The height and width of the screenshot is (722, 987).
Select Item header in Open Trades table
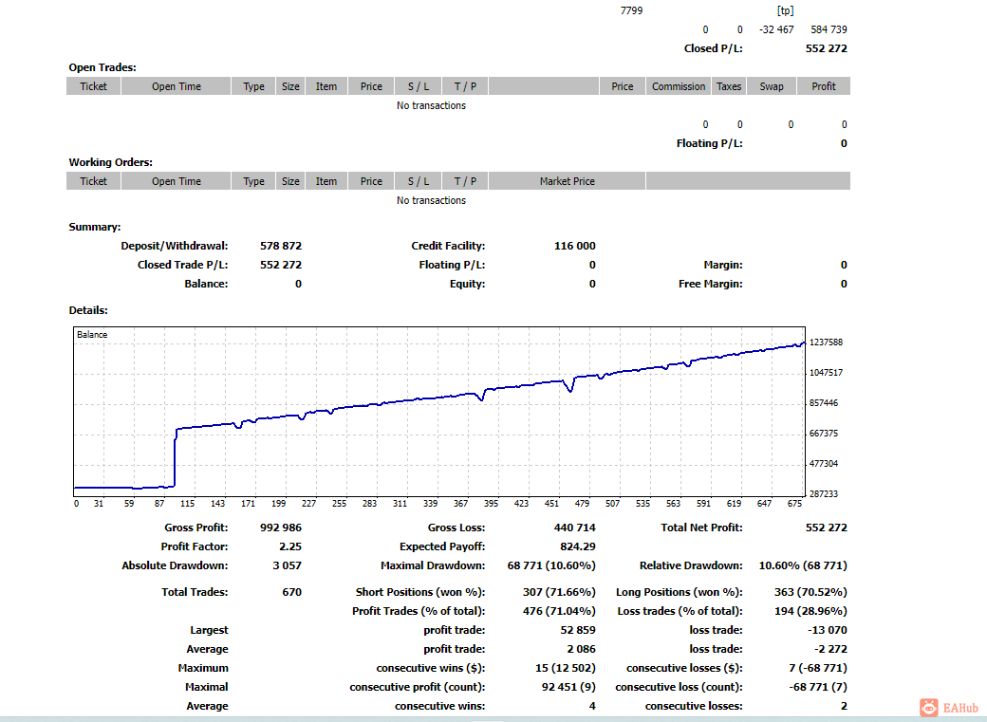coord(326,86)
